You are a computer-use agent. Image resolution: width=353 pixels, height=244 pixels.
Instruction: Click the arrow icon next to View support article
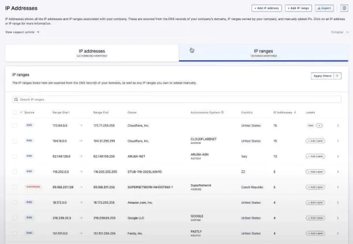click(x=38, y=32)
